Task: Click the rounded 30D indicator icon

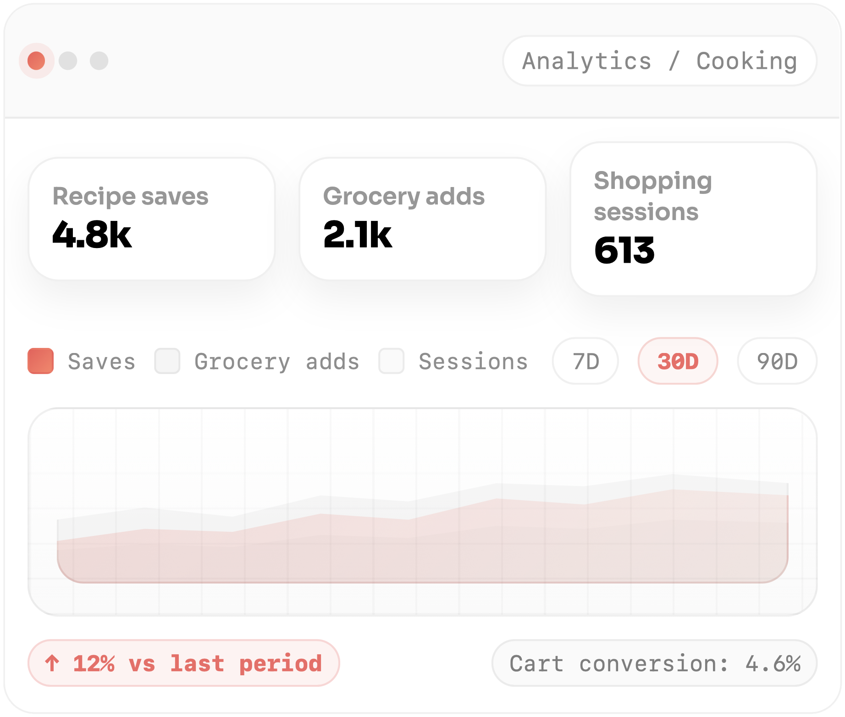Action: tap(678, 362)
